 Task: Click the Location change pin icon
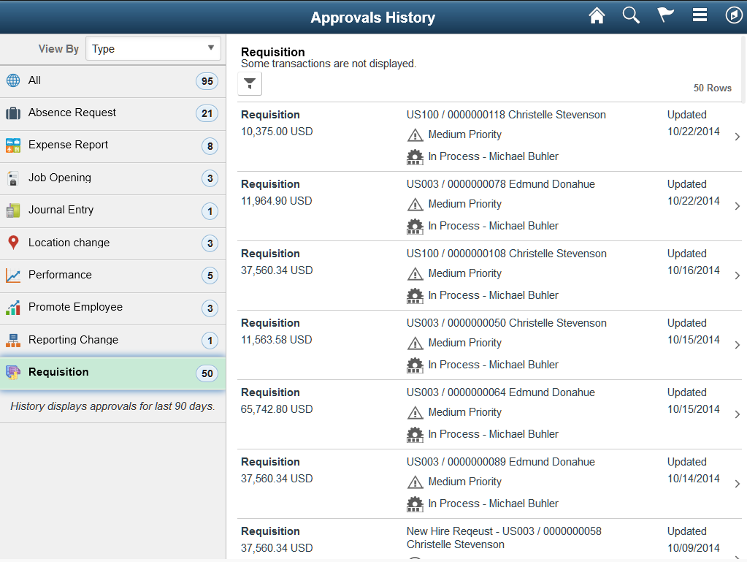click(x=13, y=243)
